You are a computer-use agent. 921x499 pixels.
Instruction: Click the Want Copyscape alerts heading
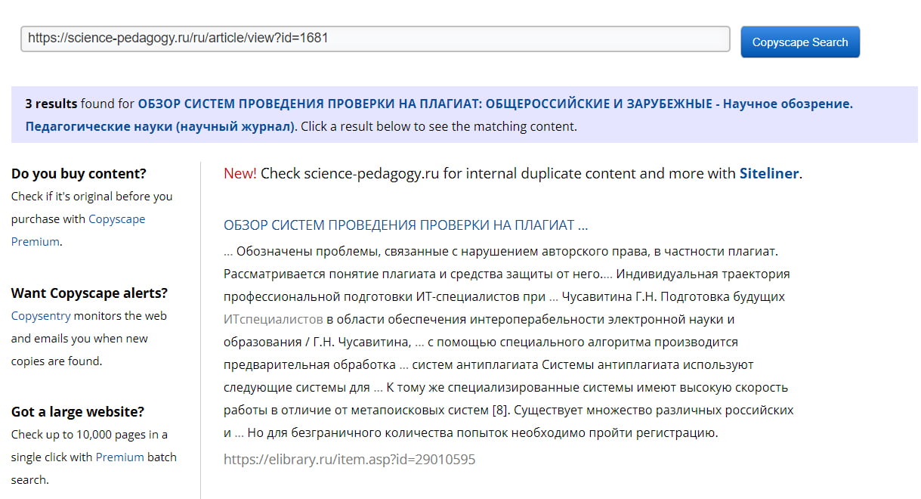pos(88,293)
